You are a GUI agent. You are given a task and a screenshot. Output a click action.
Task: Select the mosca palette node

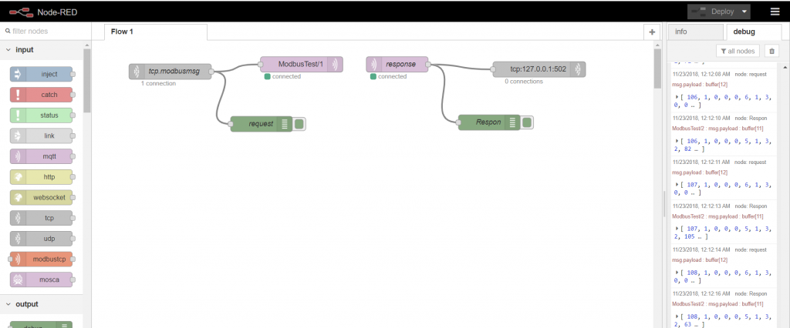42,279
